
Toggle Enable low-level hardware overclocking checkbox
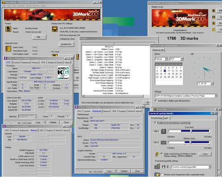point(155,123)
